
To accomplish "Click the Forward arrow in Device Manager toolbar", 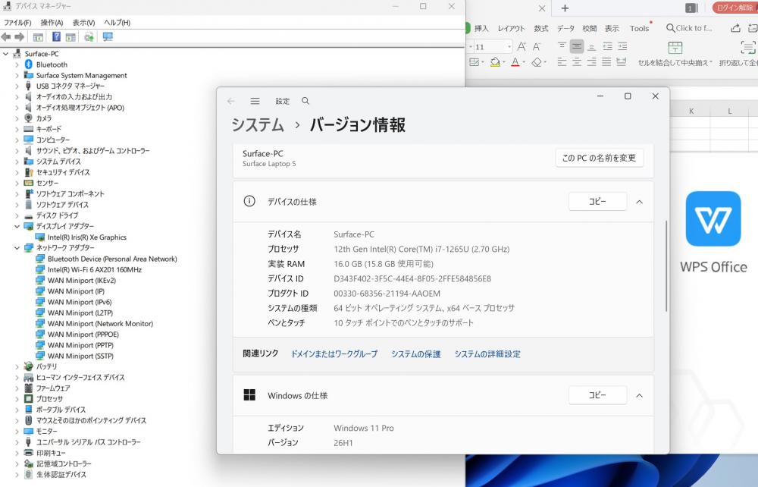I will coord(20,36).
